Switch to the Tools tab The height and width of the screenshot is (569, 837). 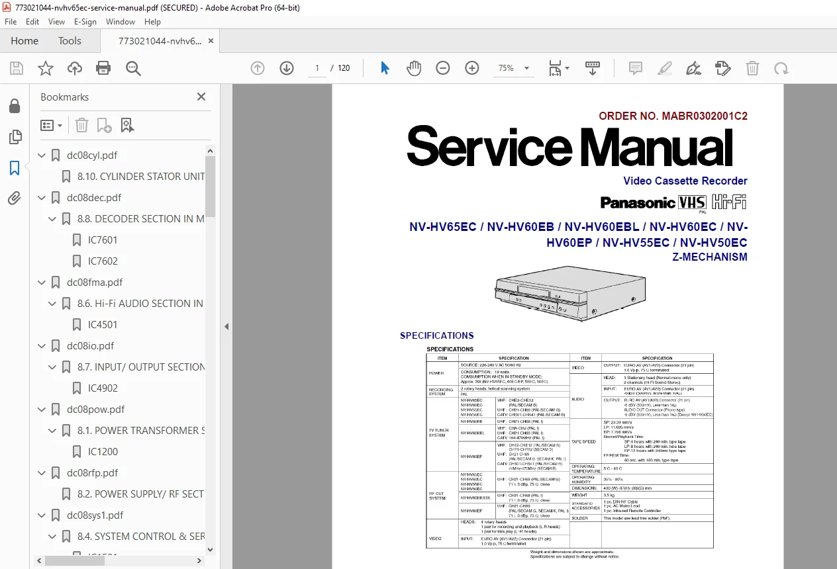click(70, 41)
